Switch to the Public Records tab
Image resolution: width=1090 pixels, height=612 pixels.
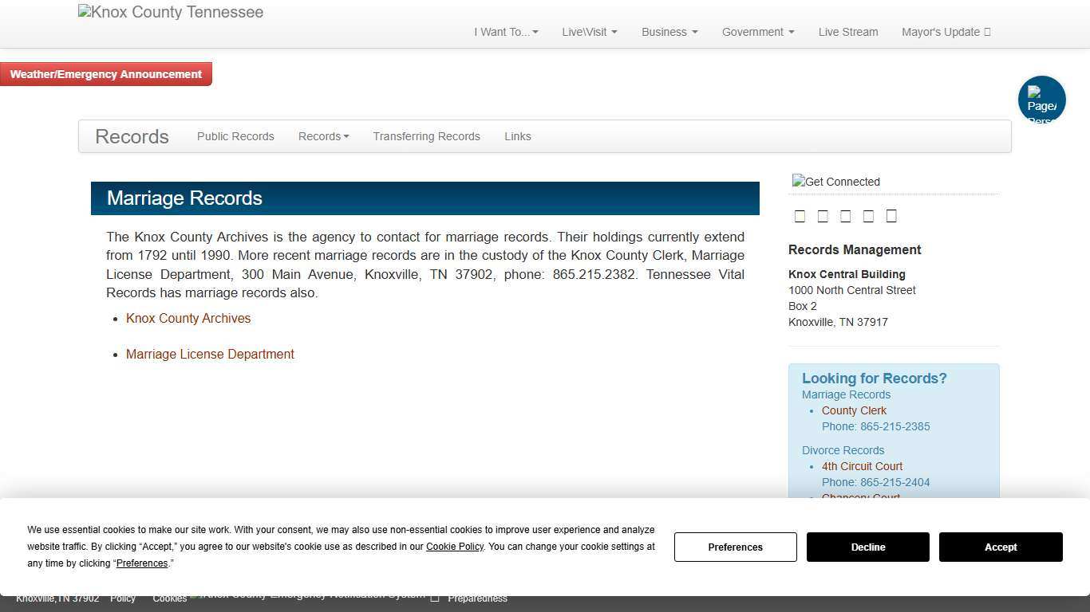tap(235, 136)
